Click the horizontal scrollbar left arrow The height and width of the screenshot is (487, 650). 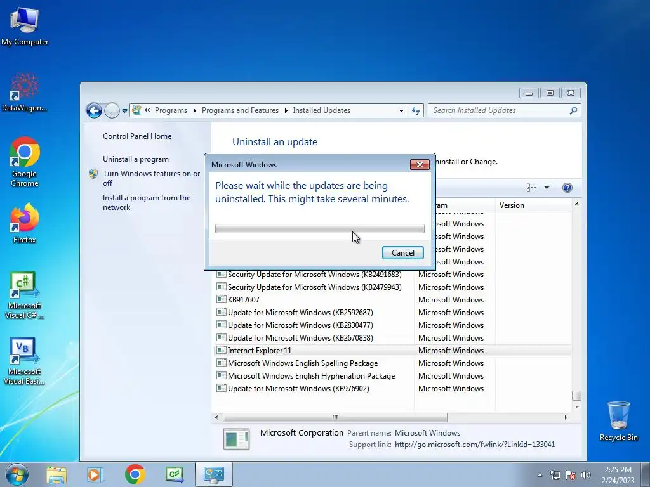(x=216, y=417)
